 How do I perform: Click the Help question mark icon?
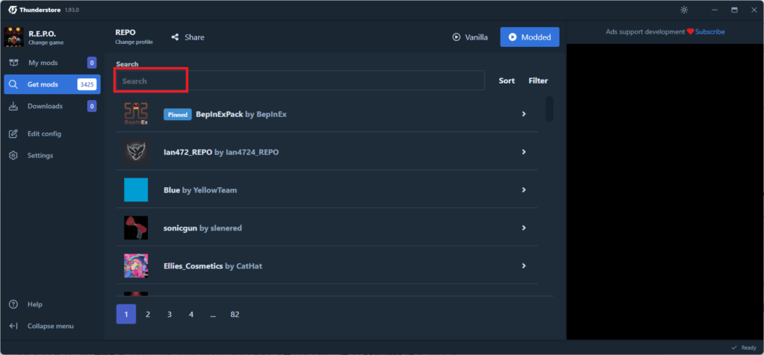pyautogui.click(x=13, y=304)
